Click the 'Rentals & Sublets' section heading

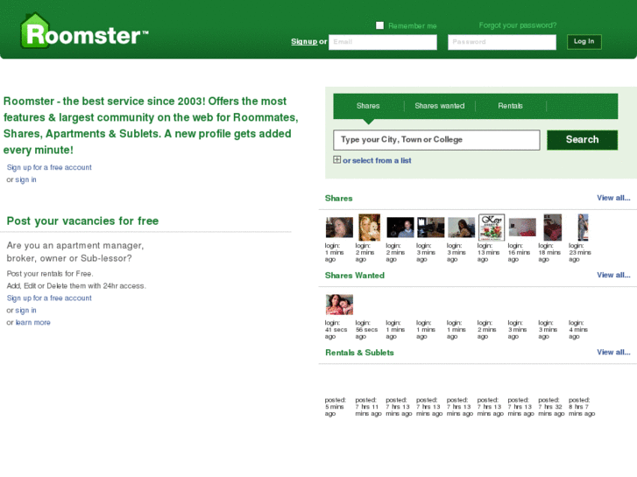(x=359, y=353)
